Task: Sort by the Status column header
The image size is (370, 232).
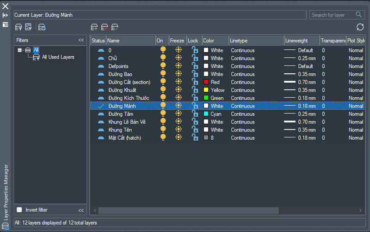Action: 98,41
